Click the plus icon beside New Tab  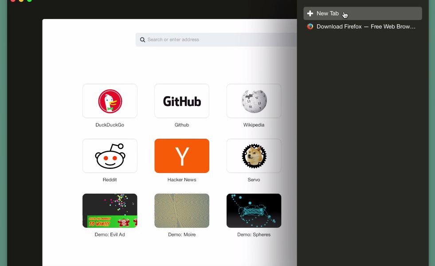click(310, 13)
